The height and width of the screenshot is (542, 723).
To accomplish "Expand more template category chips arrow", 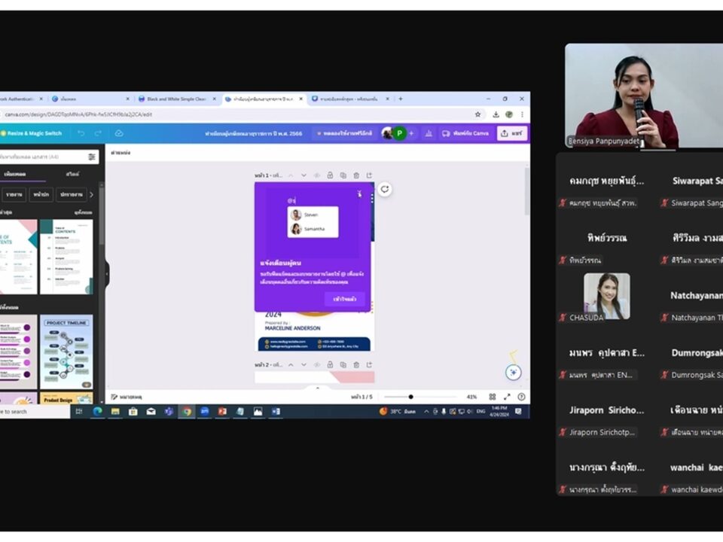I will point(91,194).
